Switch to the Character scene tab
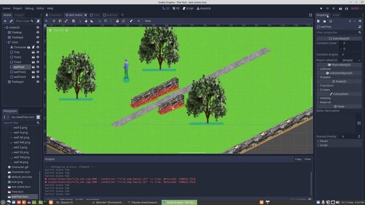 point(53,15)
